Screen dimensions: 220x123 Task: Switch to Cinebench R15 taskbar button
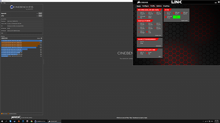pos(40,121)
